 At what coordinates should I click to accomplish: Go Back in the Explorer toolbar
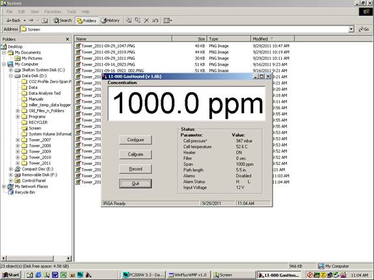13,21
